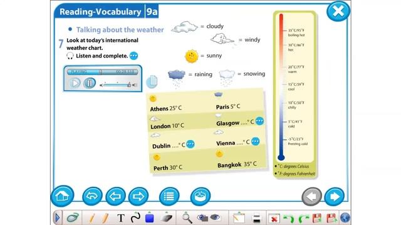Click the cloudy weather symbol
The height and width of the screenshot is (225, 401).
184,27
